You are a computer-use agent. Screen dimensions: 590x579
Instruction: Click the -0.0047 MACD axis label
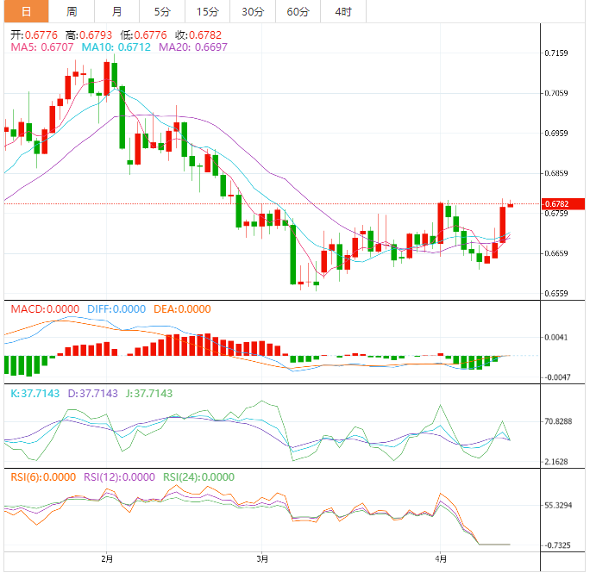click(x=557, y=377)
